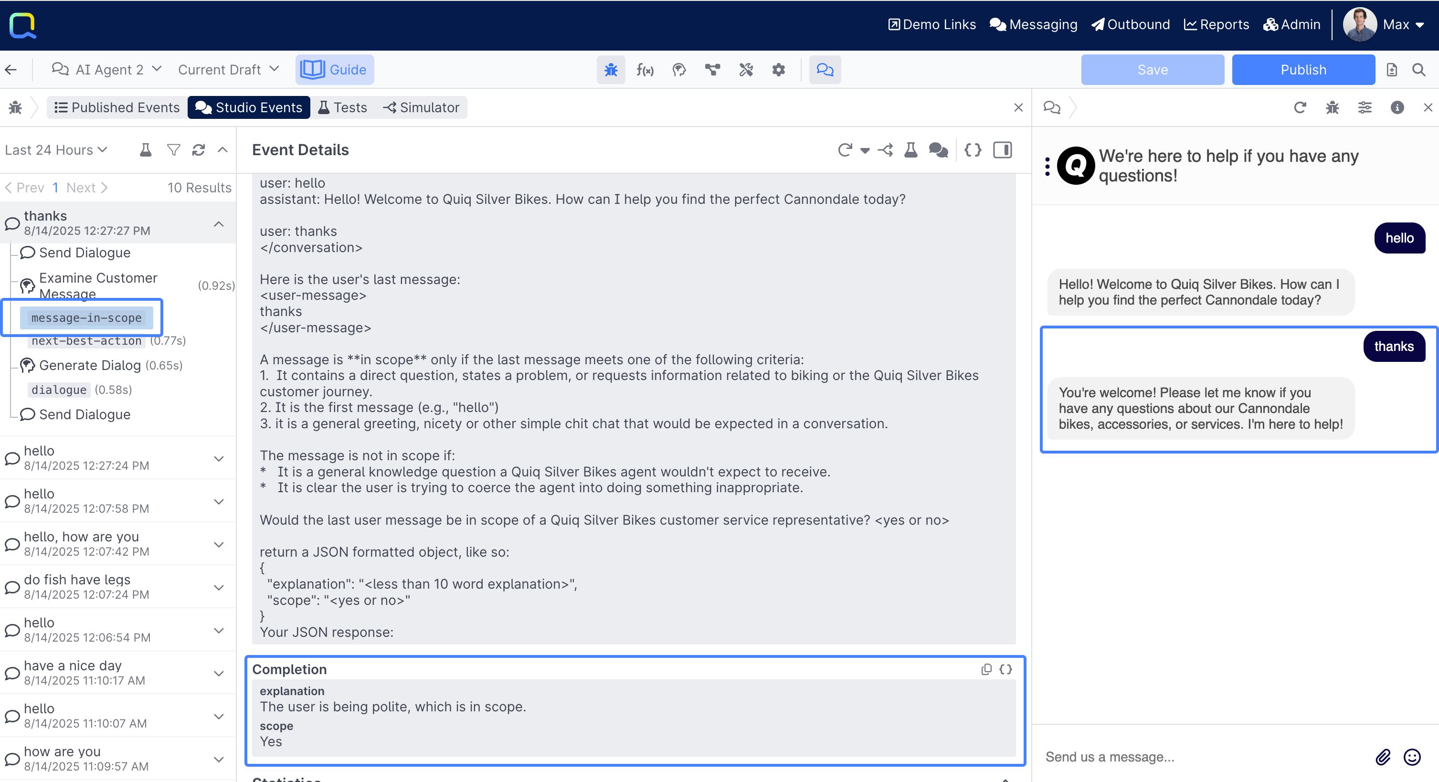Toggle the debug bug icon in toolbar
This screenshot has width=1439, height=782.
tap(611, 70)
